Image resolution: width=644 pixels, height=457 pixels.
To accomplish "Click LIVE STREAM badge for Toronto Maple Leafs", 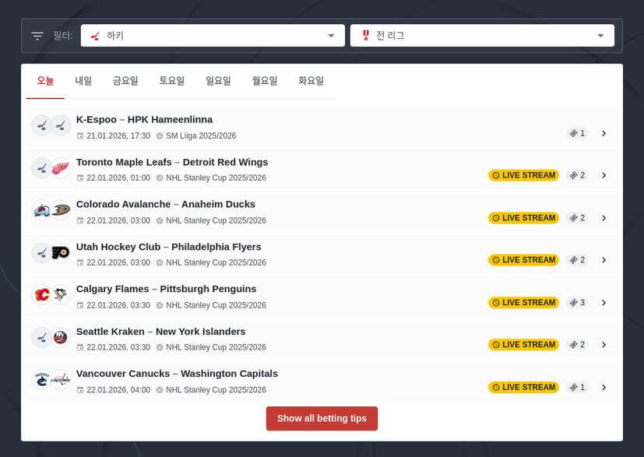I will click(x=523, y=175).
